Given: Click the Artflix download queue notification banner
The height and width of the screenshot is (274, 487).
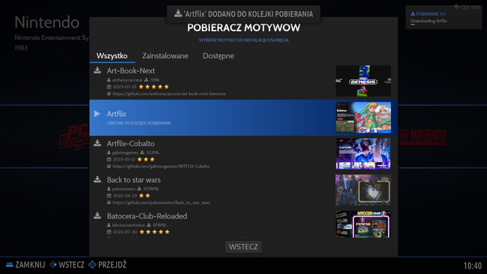Looking at the screenshot, I should pos(243,14).
